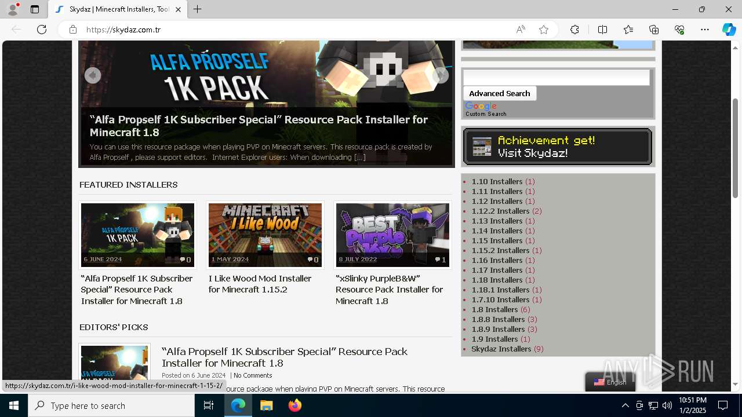The width and height of the screenshot is (742, 417).
Task: Open Editors' Picks Alfa Propself title
Action: click(285, 357)
